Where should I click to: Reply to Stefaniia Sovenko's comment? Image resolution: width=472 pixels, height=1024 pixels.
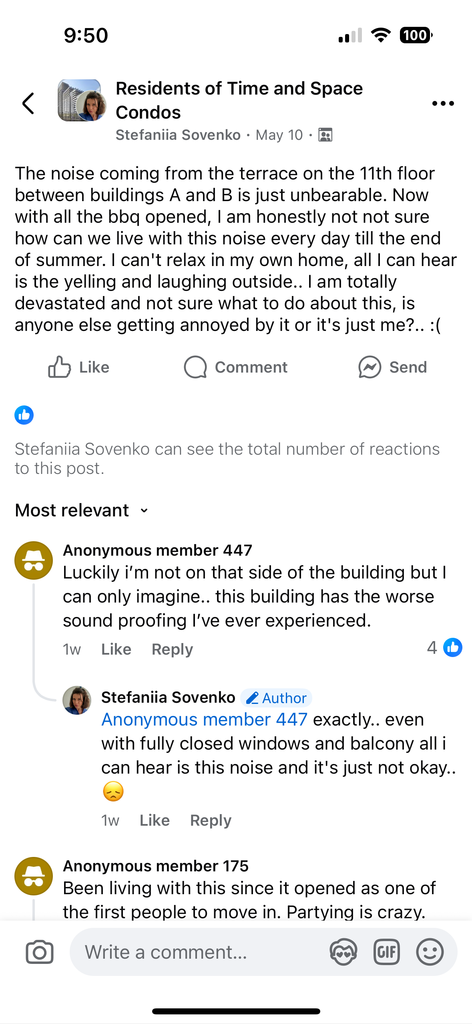pyautogui.click(x=211, y=820)
